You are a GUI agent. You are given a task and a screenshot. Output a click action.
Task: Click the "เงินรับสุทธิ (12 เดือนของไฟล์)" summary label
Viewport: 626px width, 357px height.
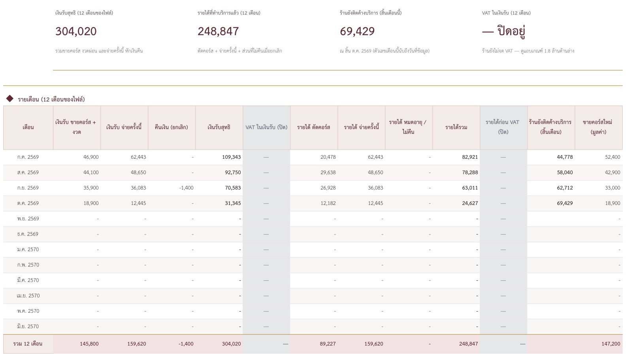click(84, 13)
